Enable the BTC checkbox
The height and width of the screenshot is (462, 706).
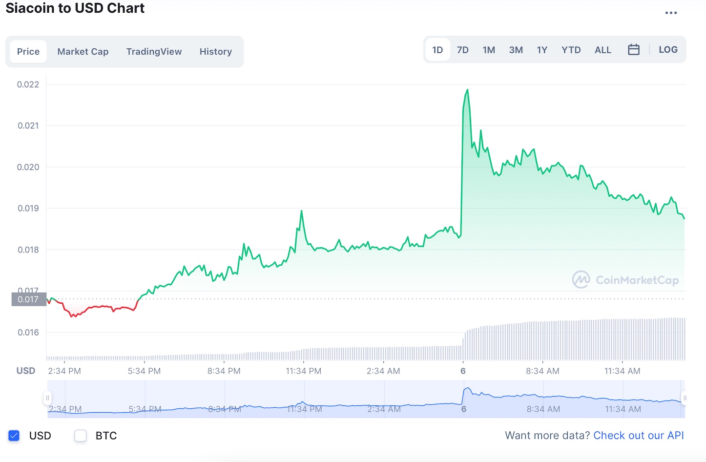coord(81,435)
